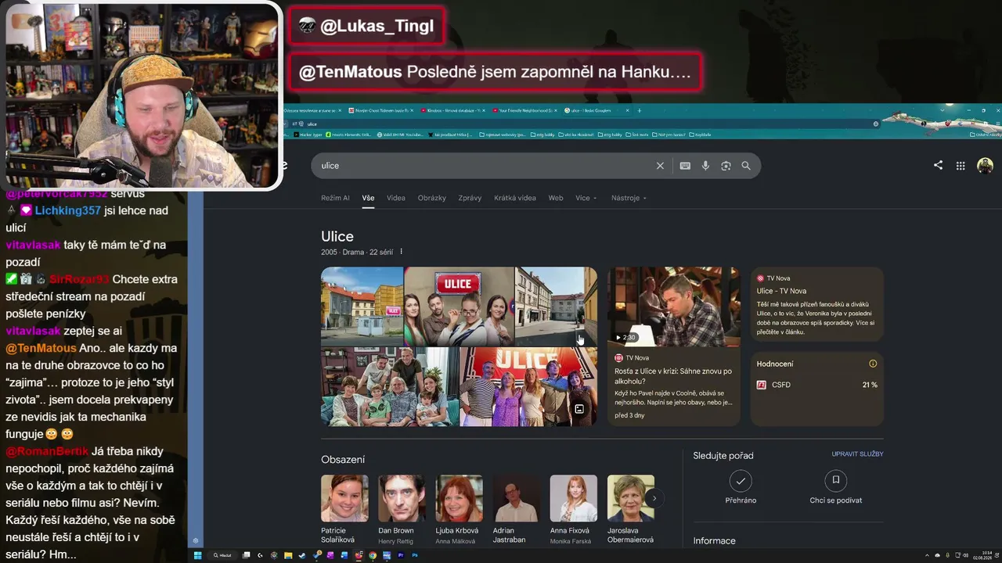Switch to the Zprávy tab
This screenshot has height=563, width=1002.
[x=470, y=198]
